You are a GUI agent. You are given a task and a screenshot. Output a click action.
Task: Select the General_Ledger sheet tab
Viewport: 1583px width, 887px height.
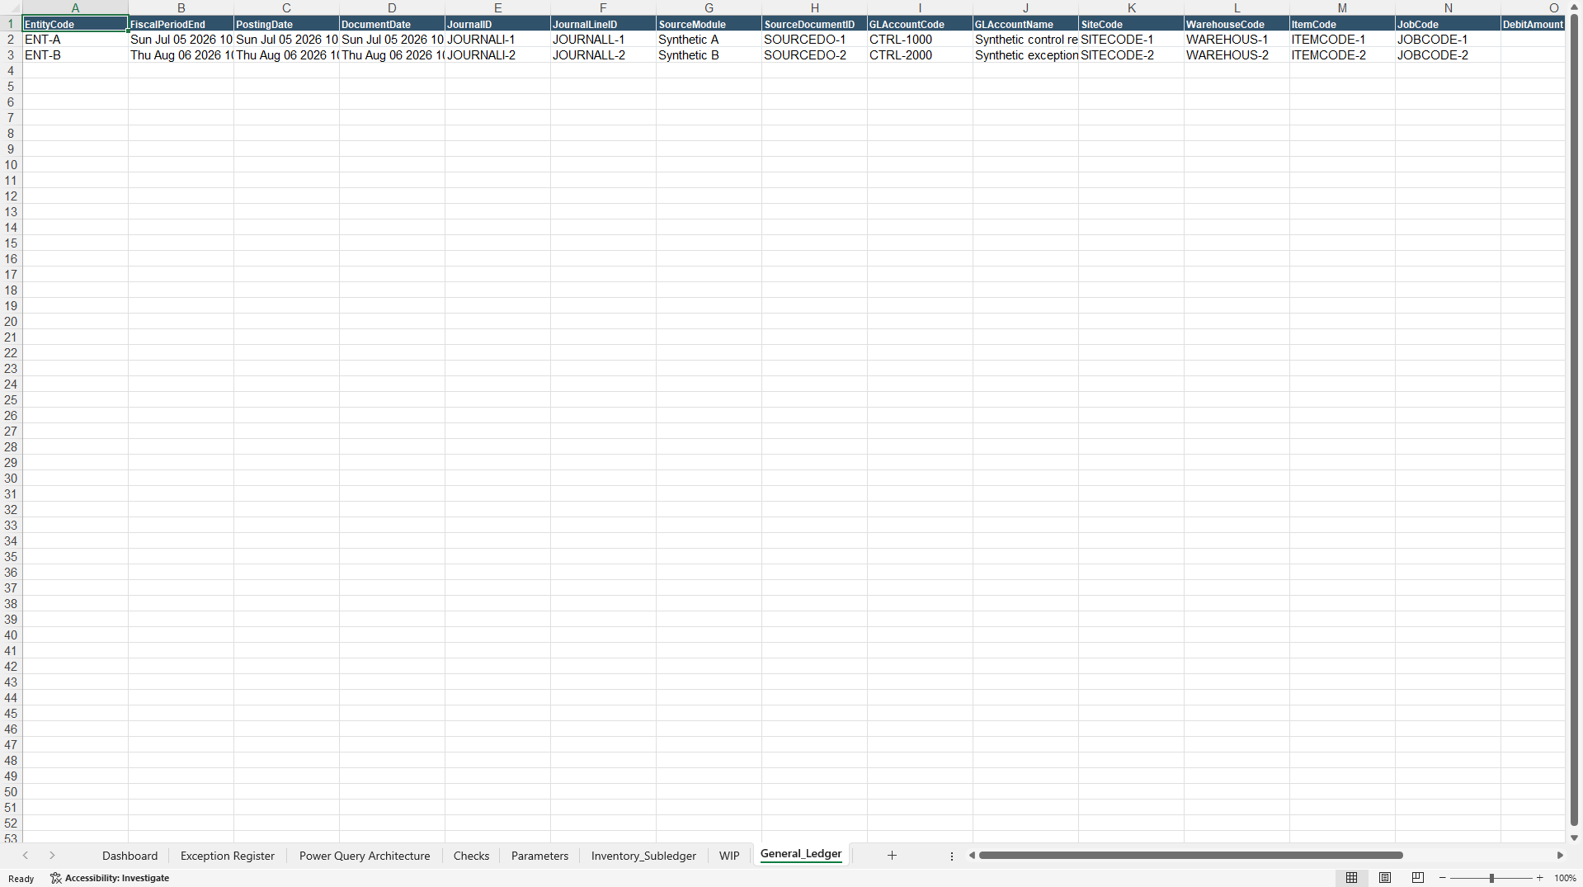801,855
